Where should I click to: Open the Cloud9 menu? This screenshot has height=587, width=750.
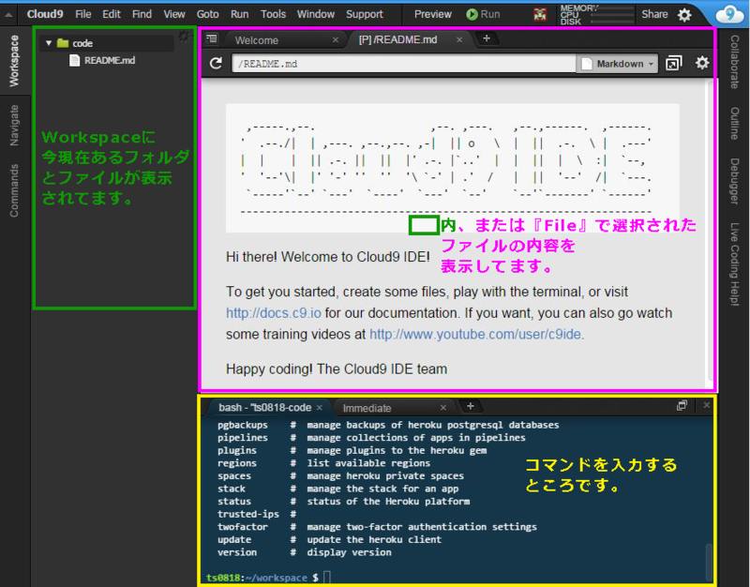pos(45,14)
